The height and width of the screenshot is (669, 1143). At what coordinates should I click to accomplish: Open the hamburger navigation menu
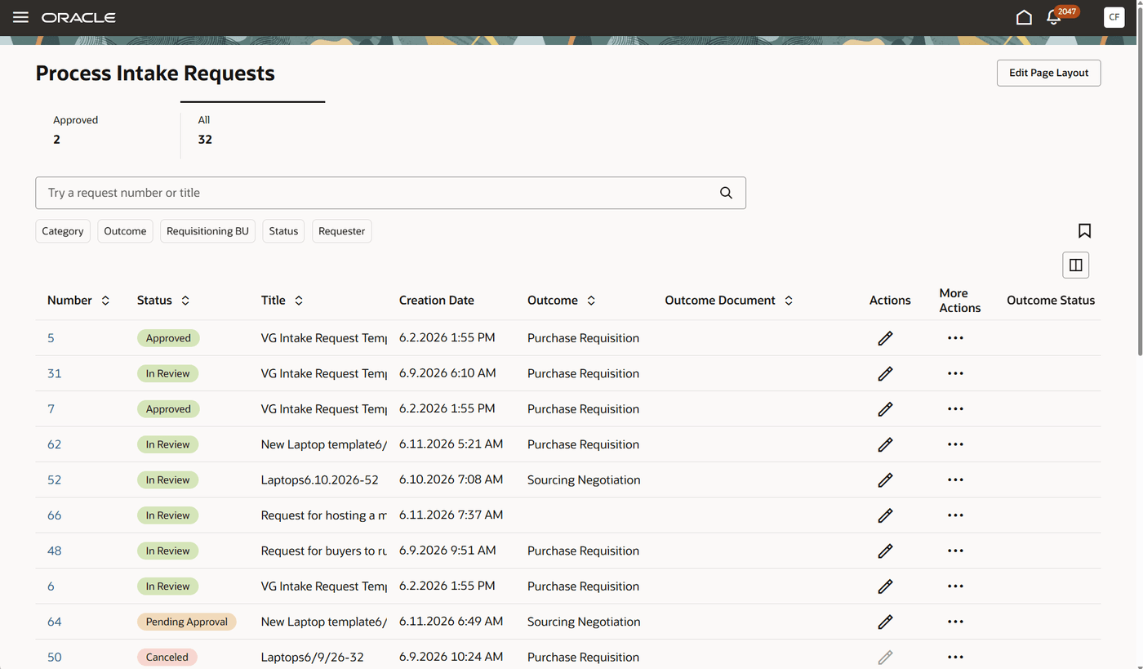coord(20,17)
